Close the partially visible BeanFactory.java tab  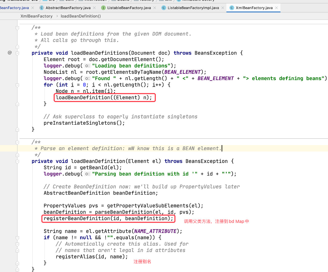[x=33, y=8]
